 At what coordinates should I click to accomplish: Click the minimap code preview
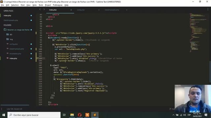(198, 33)
